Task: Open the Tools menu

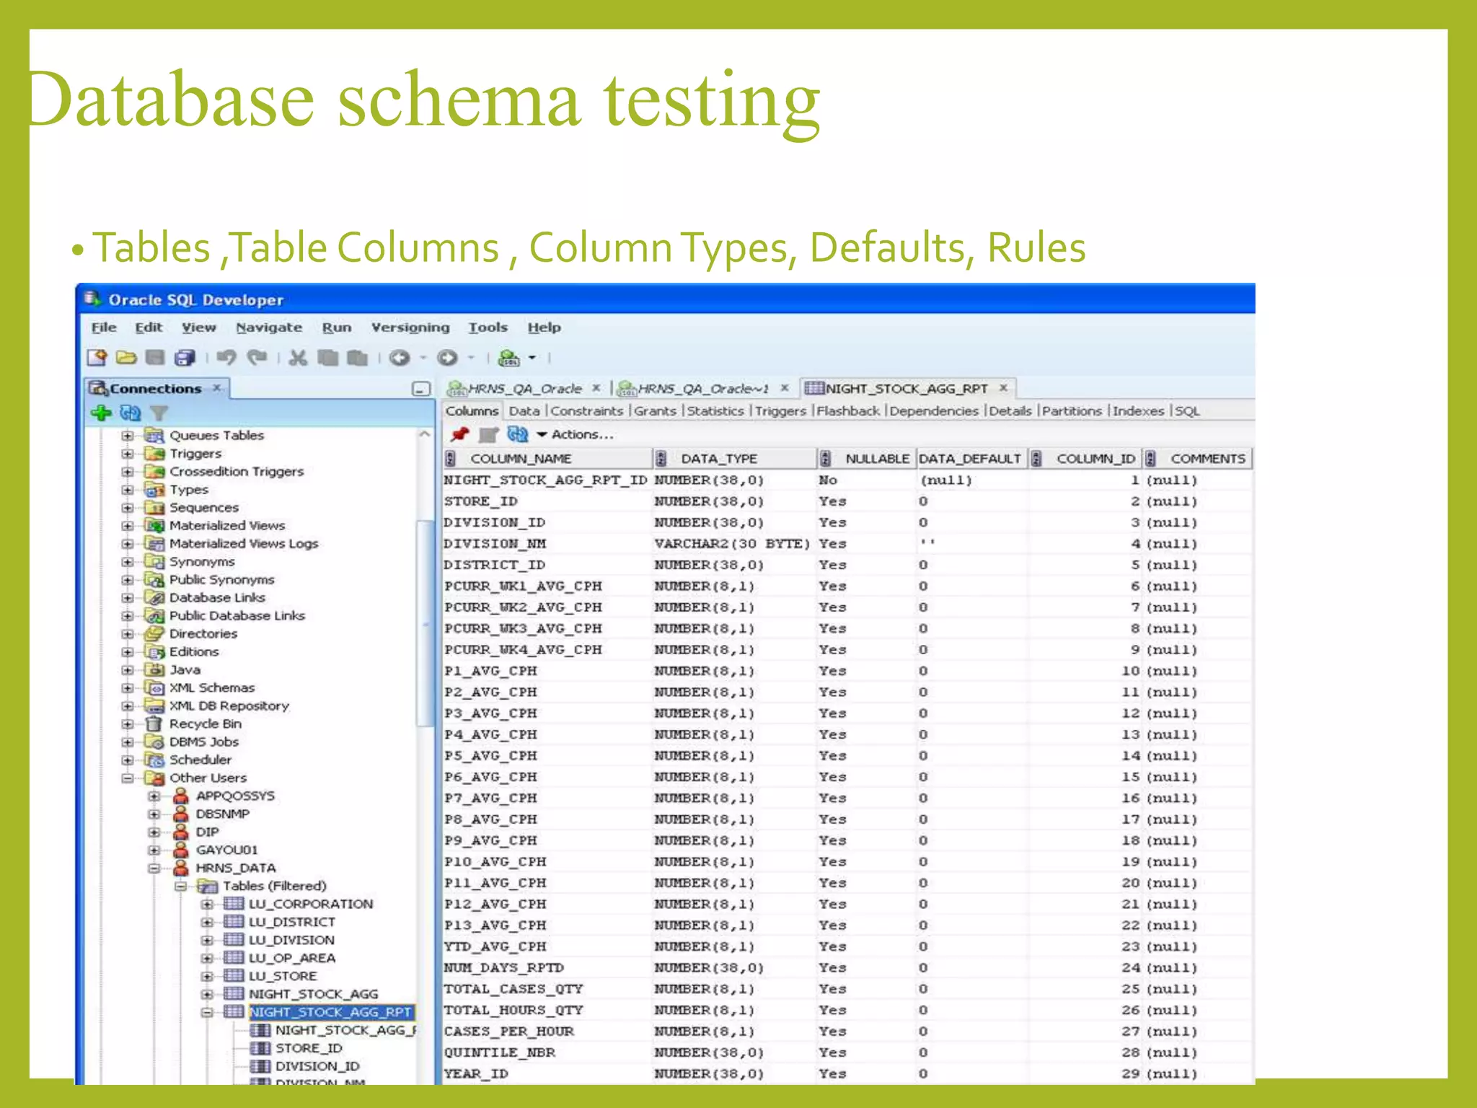Action: pos(488,327)
